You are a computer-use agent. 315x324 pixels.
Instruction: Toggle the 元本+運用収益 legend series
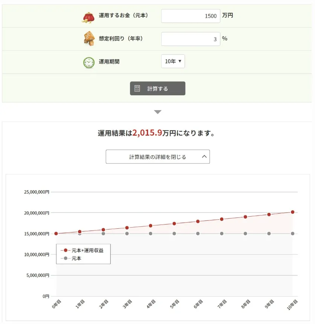pos(82,251)
